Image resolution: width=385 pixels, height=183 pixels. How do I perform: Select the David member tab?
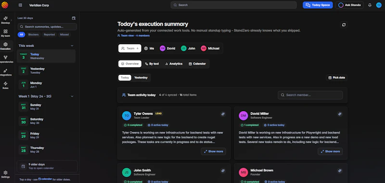click(167, 48)
